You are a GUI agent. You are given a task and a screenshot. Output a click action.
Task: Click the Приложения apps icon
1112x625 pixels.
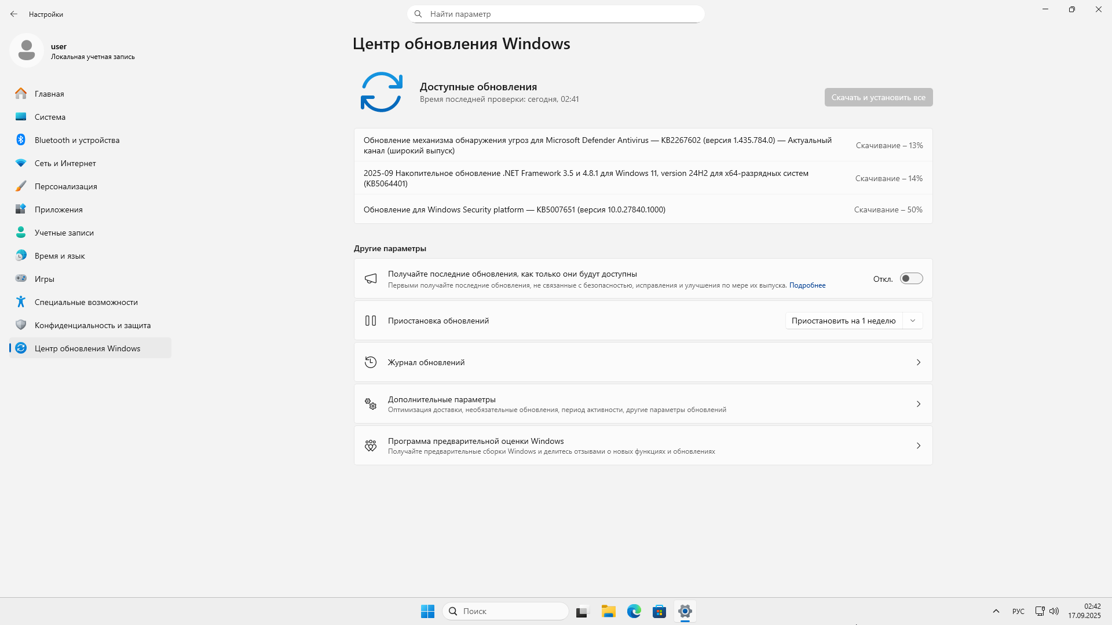pyautogui.click(x=21, y=209)
